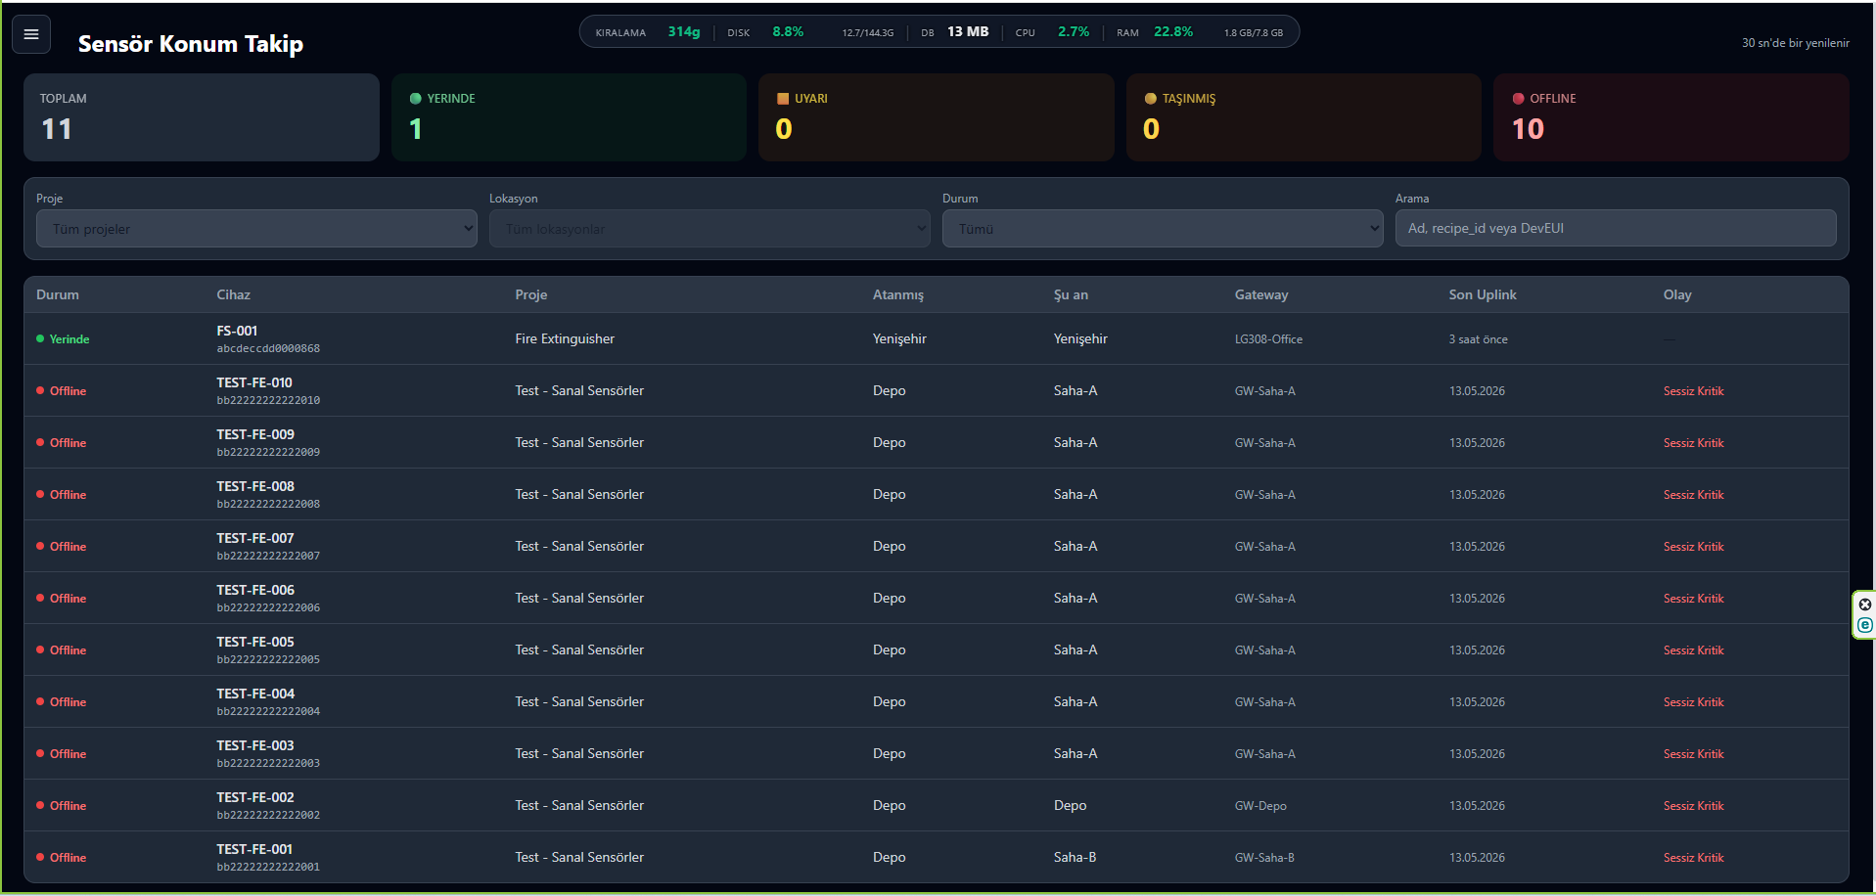Click the green circular extension icon at right edge
1876x896 pixels.
tap(1865, 625)
